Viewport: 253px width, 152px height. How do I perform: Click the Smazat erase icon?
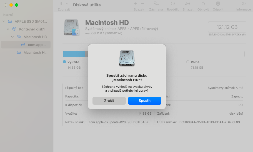188,4
